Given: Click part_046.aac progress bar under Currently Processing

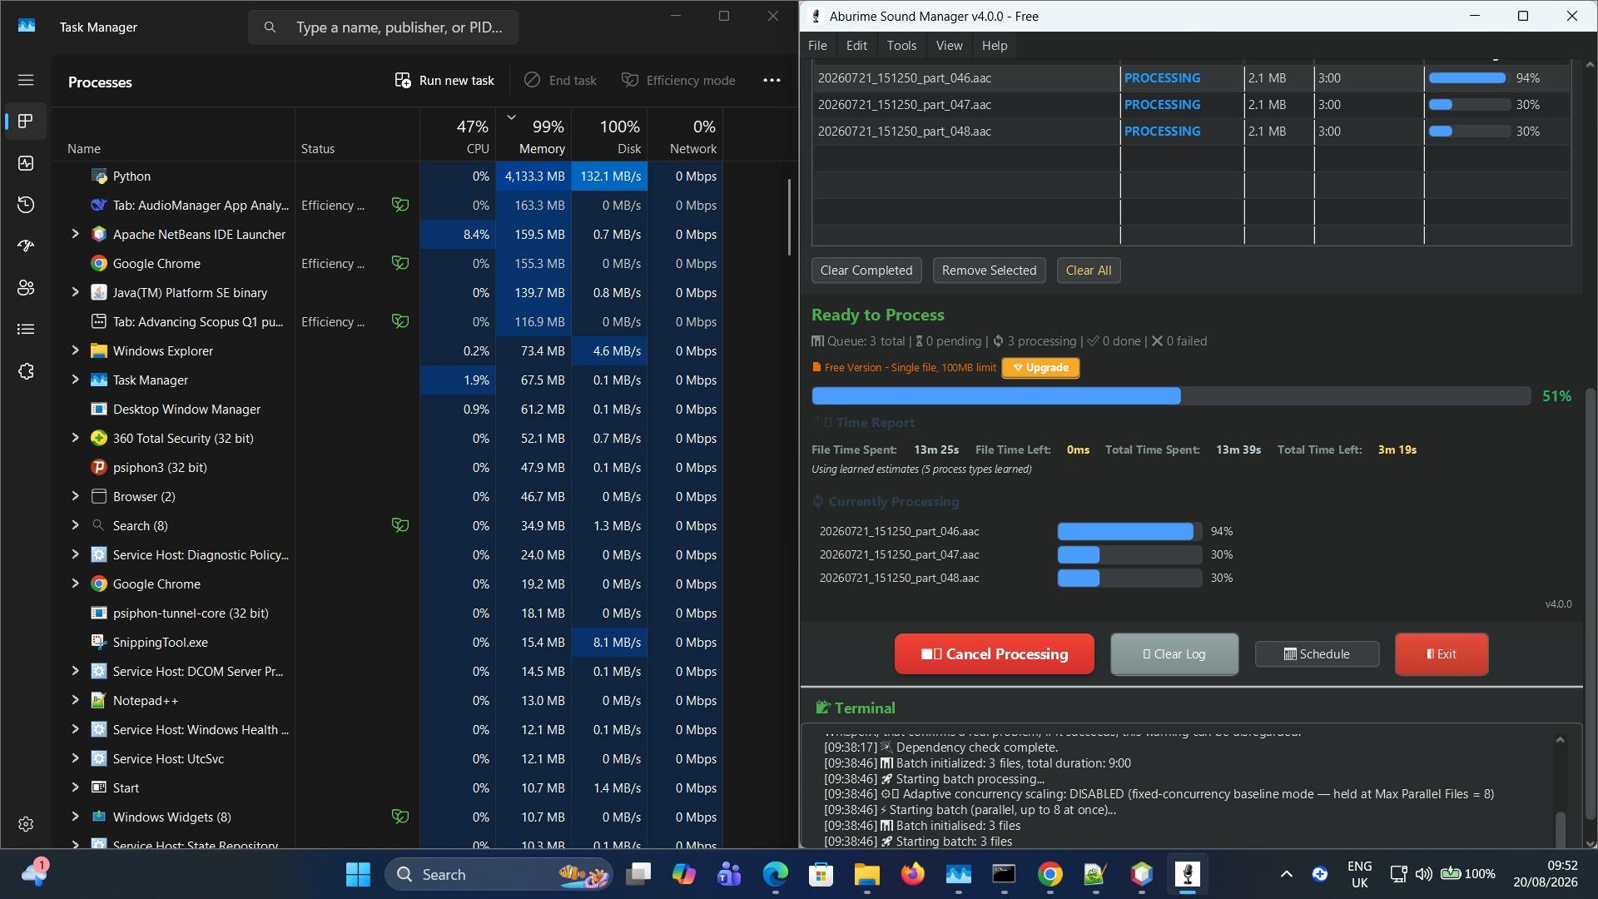Looking at the screenshot, I should click(x=1129, y=531).
